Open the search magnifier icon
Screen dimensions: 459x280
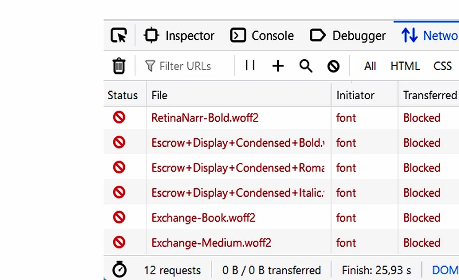pos(306,66)
